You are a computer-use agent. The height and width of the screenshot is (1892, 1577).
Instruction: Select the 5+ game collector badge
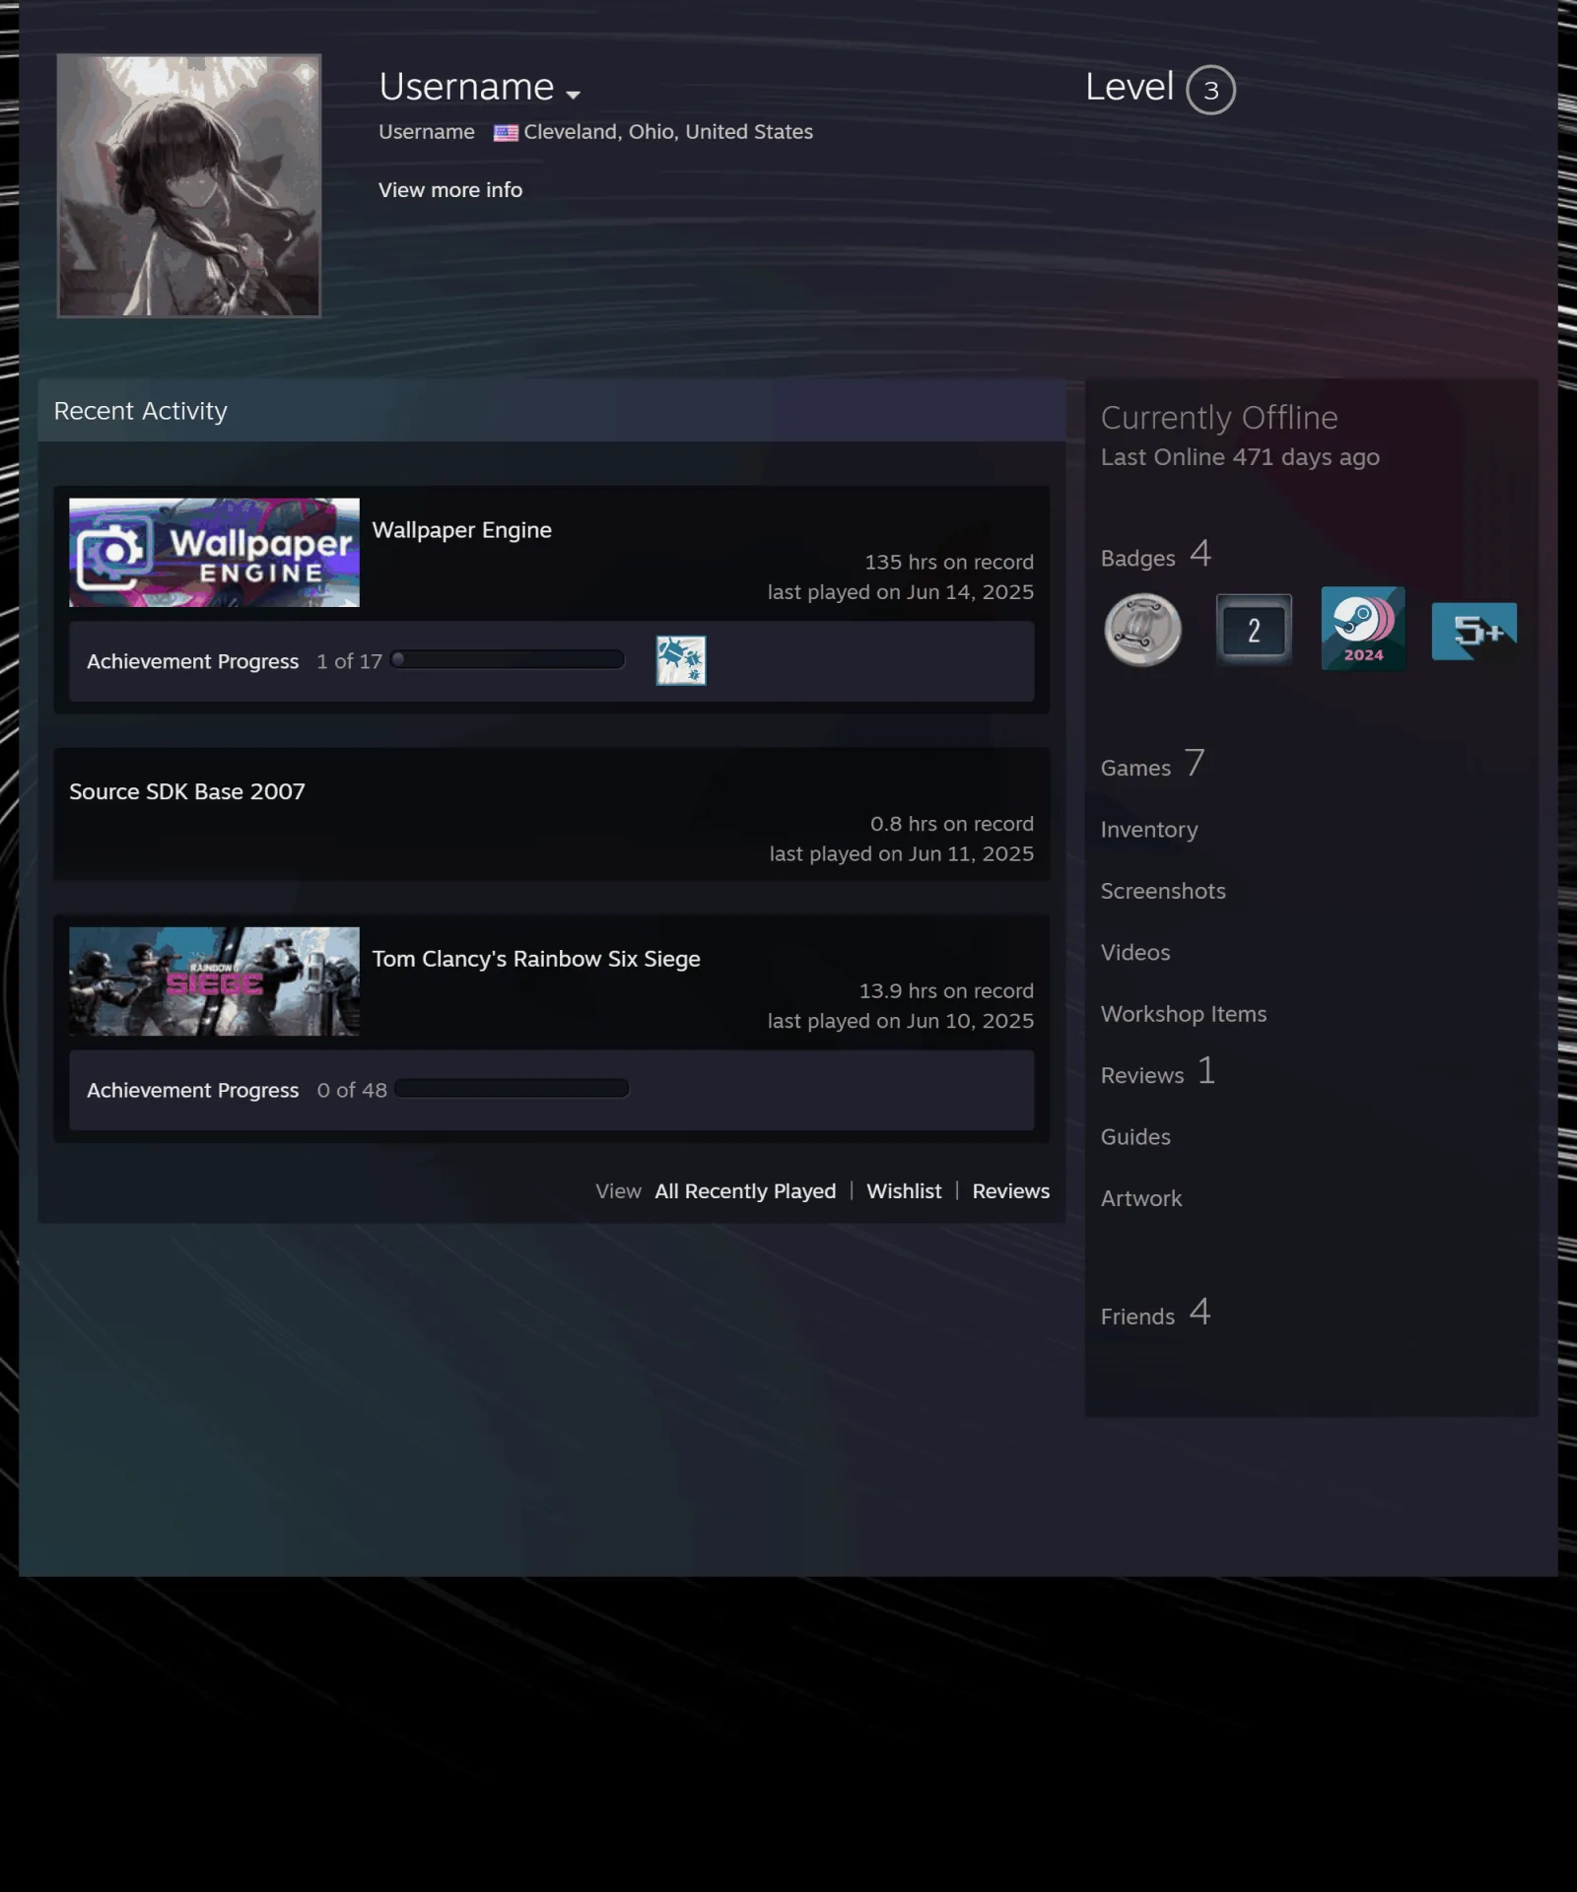tap(1474, 631)
